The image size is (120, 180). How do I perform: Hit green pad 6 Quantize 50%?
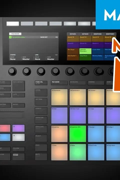point(78,134)
